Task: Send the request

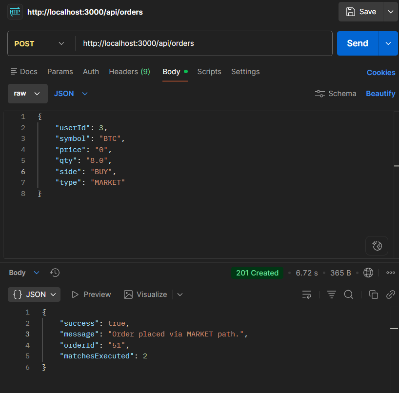Action: tap(358, 43)
